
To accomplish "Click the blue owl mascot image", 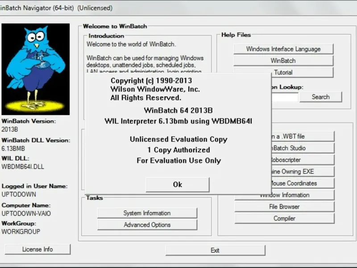I will 36,69.
